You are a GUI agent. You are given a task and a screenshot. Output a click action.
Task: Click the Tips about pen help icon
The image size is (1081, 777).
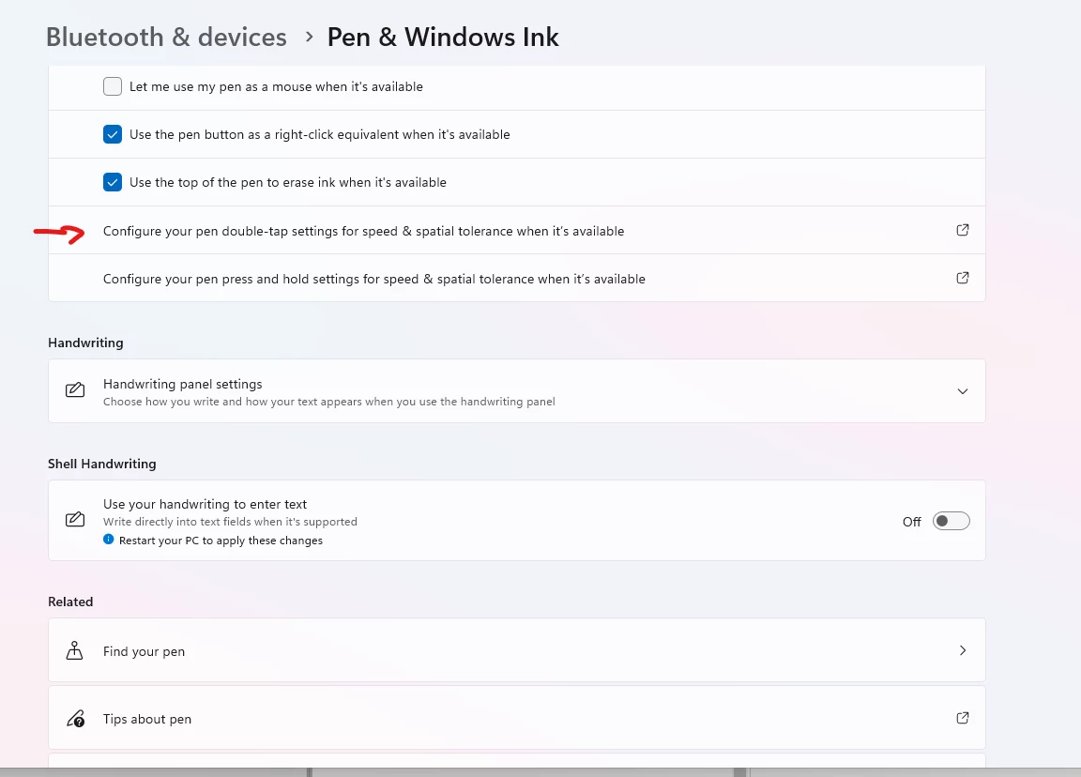coord(75,719)
